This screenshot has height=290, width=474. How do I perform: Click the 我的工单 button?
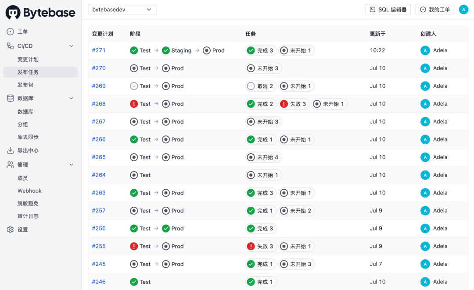(435, 9)
